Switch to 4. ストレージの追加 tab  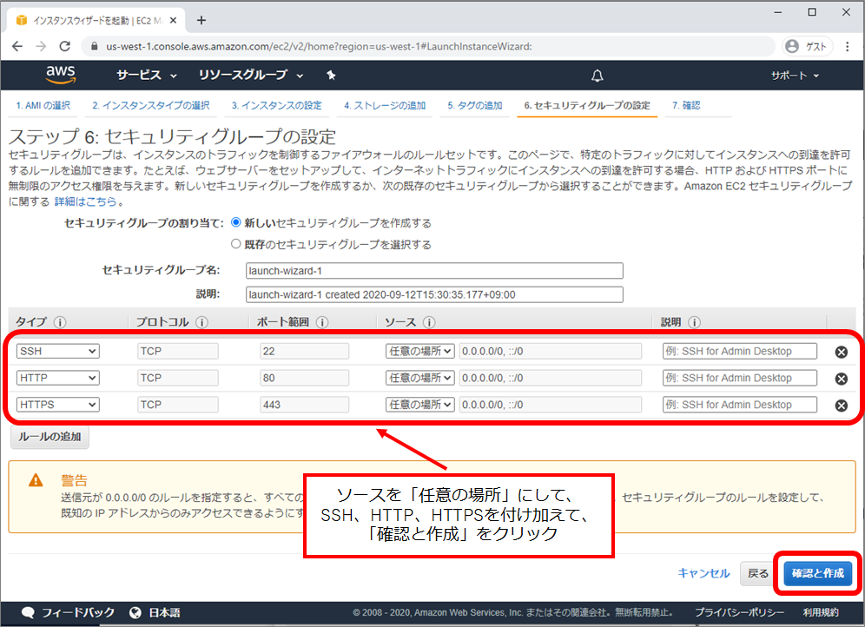[x=384, y=106]
